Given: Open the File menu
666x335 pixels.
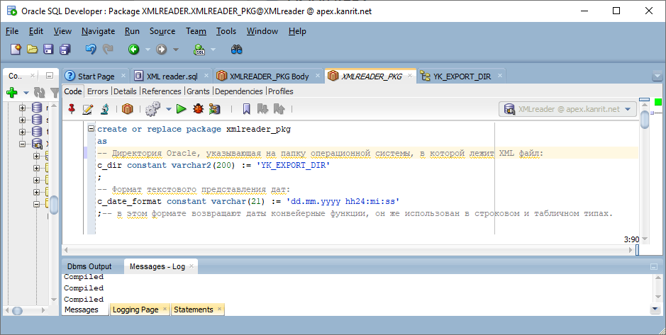Looking at the screenshot, I should click(12, 31).
